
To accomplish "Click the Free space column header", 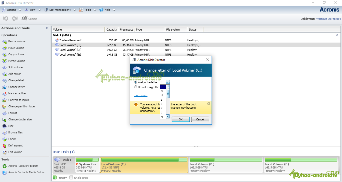I will pyautogui.click(x=126, y=30).
